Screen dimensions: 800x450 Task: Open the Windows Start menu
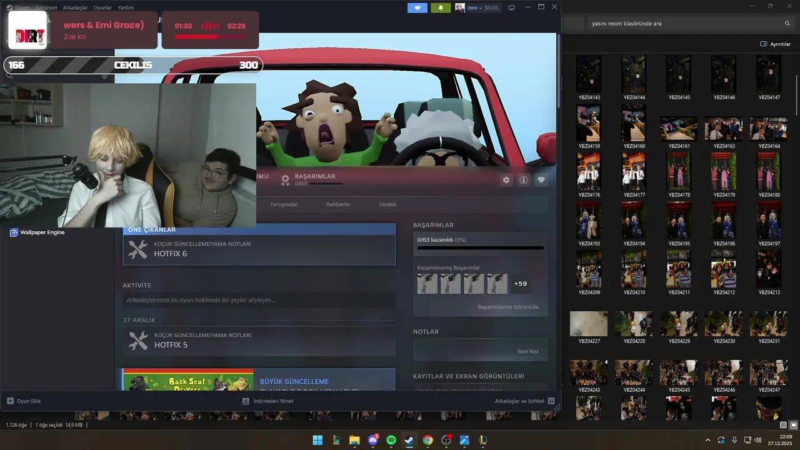(x=317, y=440)
